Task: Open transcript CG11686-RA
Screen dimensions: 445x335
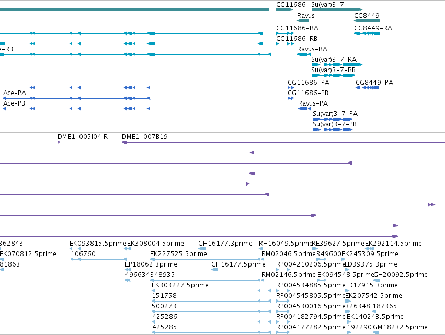Action: [285, 33]
